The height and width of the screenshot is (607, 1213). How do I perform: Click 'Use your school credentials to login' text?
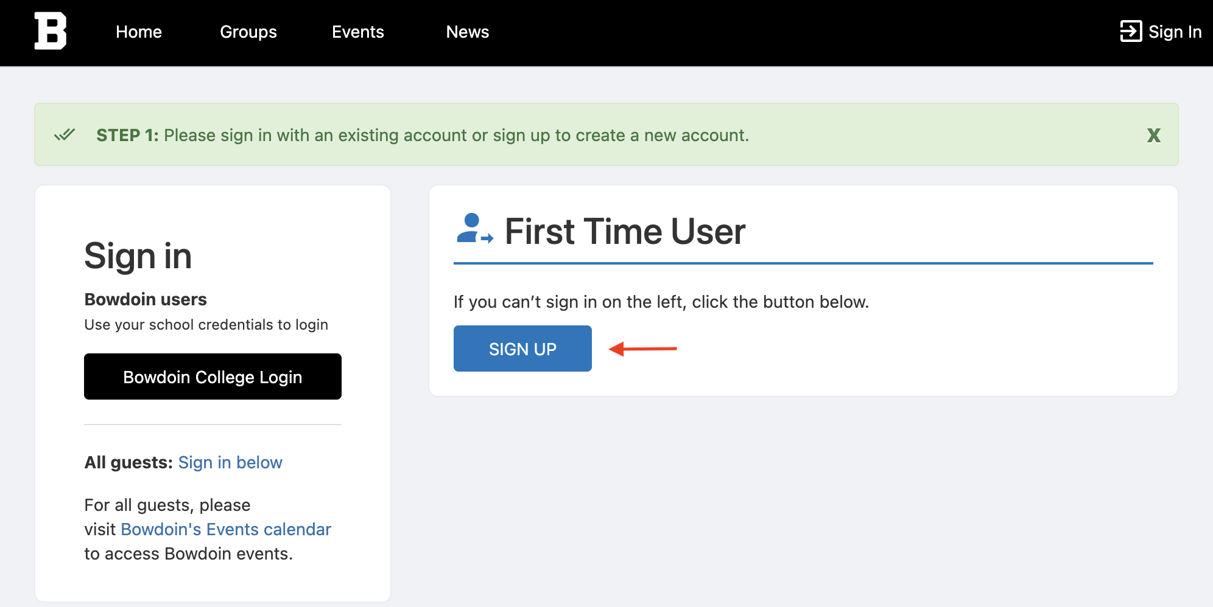click(x=206, y=325)
